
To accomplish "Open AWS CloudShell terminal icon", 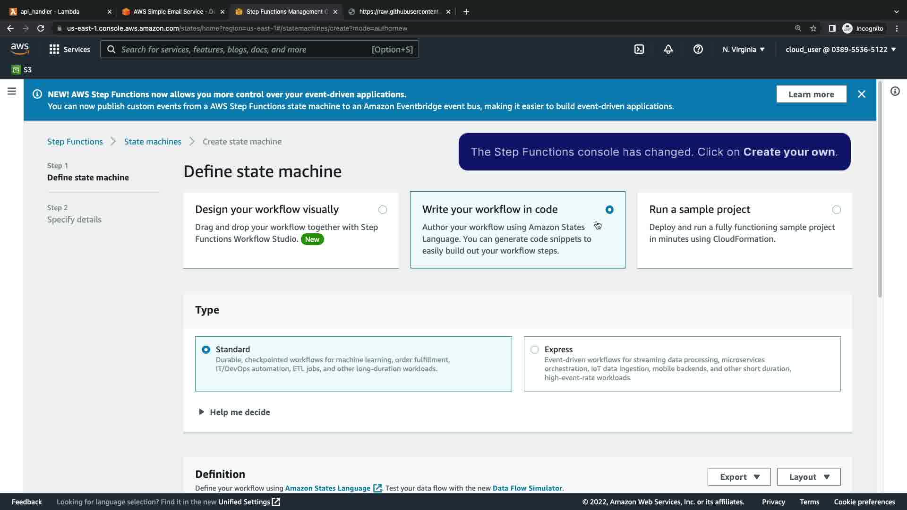I will click(639, 49).
